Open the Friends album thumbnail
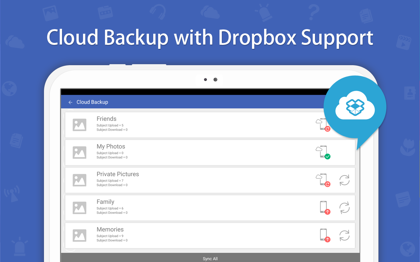Screen dimensions: 420x262 pyautogui.click(x=79, y=125)
